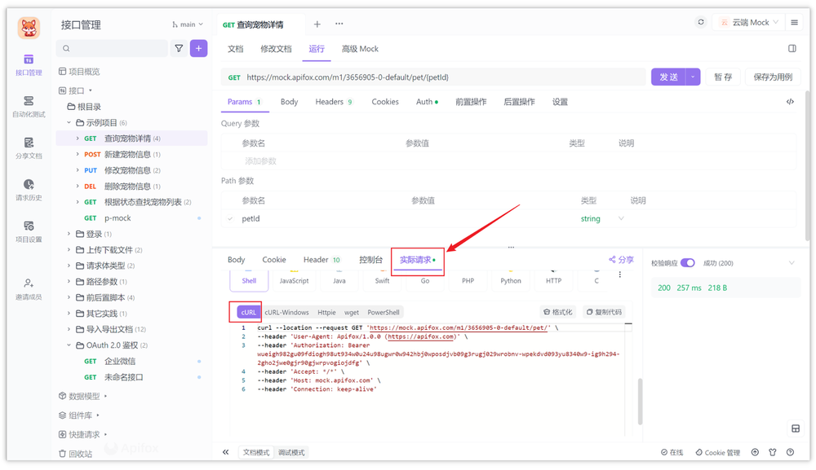Click the 复制代码 copy button
This screenshot has height=470, width=816.
pos(604,312)
